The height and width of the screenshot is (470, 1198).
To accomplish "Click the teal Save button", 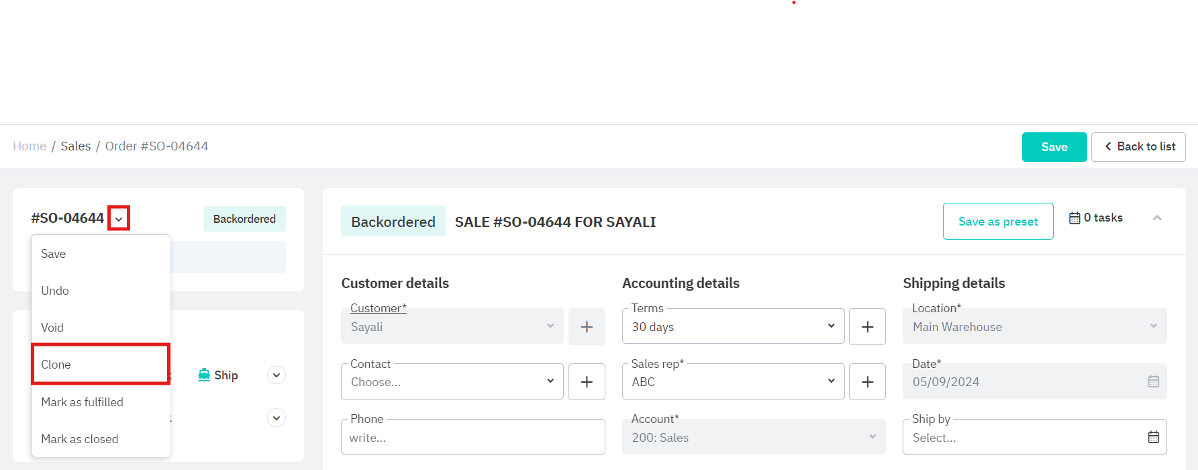I will tap(1054, 147).
